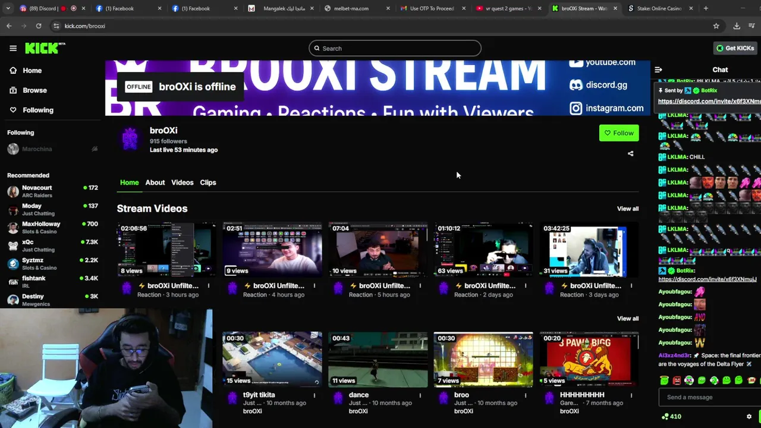Open chat settings gear icon
The width and height of the screenshot is (761, 428).
tap(749, 417)
